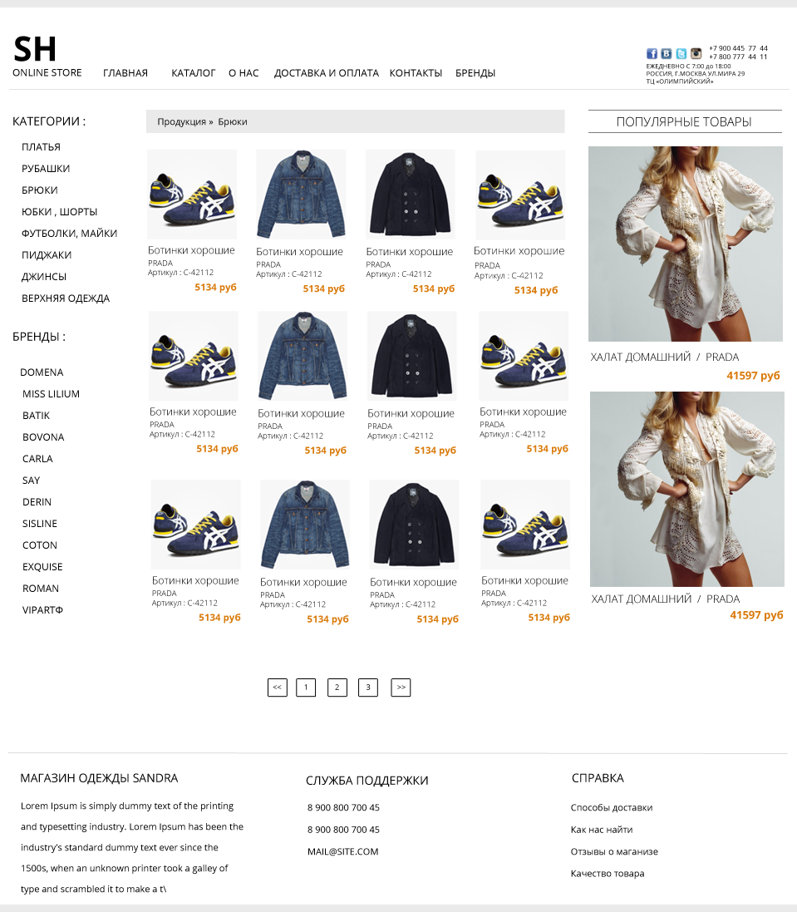The width and height of the screenshot is (797, 912).
Task: Open the VK social icon
Action: click(x=667, y=53)
